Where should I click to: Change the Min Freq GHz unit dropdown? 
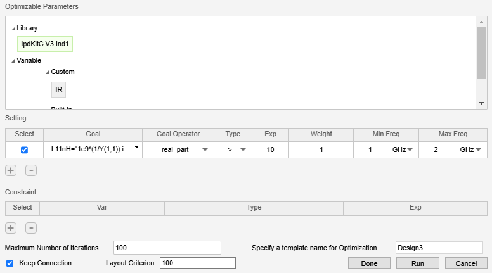(x=410, y=150)
